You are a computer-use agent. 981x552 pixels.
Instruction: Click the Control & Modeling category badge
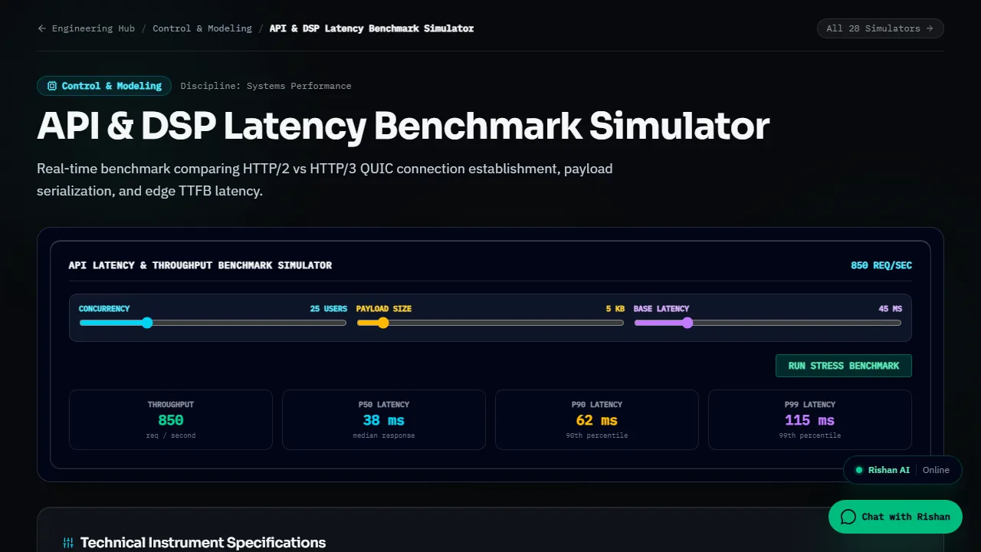[104, 86]
